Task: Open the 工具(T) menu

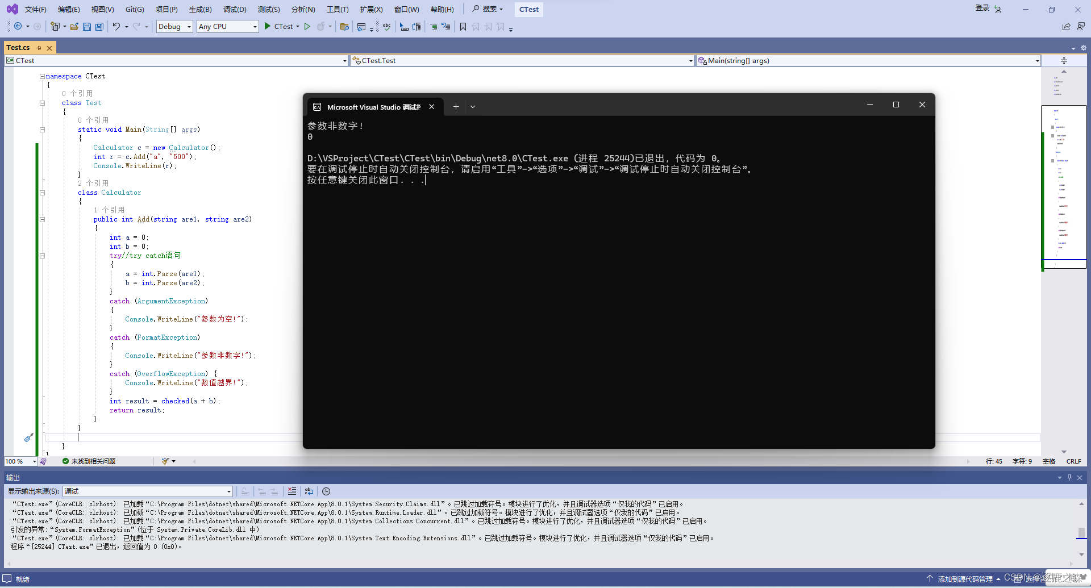Action: pyautogui.click(x=338, y=9)
